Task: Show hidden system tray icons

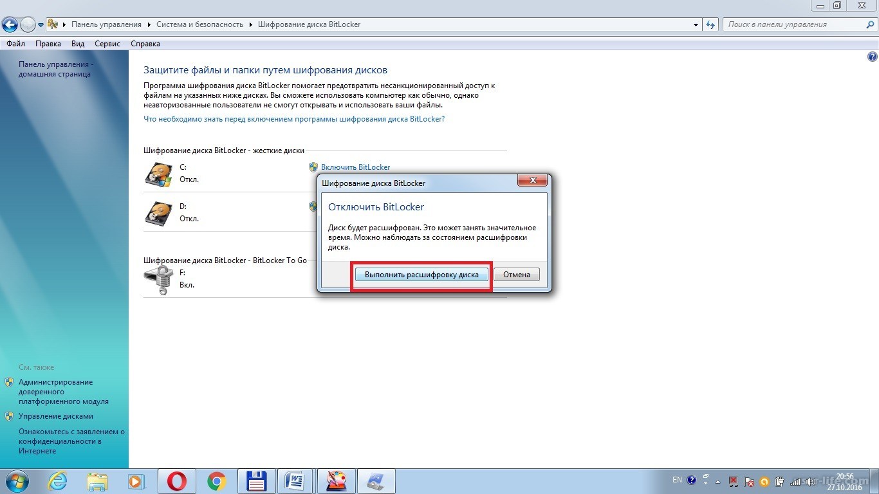Action: [717, 480]
